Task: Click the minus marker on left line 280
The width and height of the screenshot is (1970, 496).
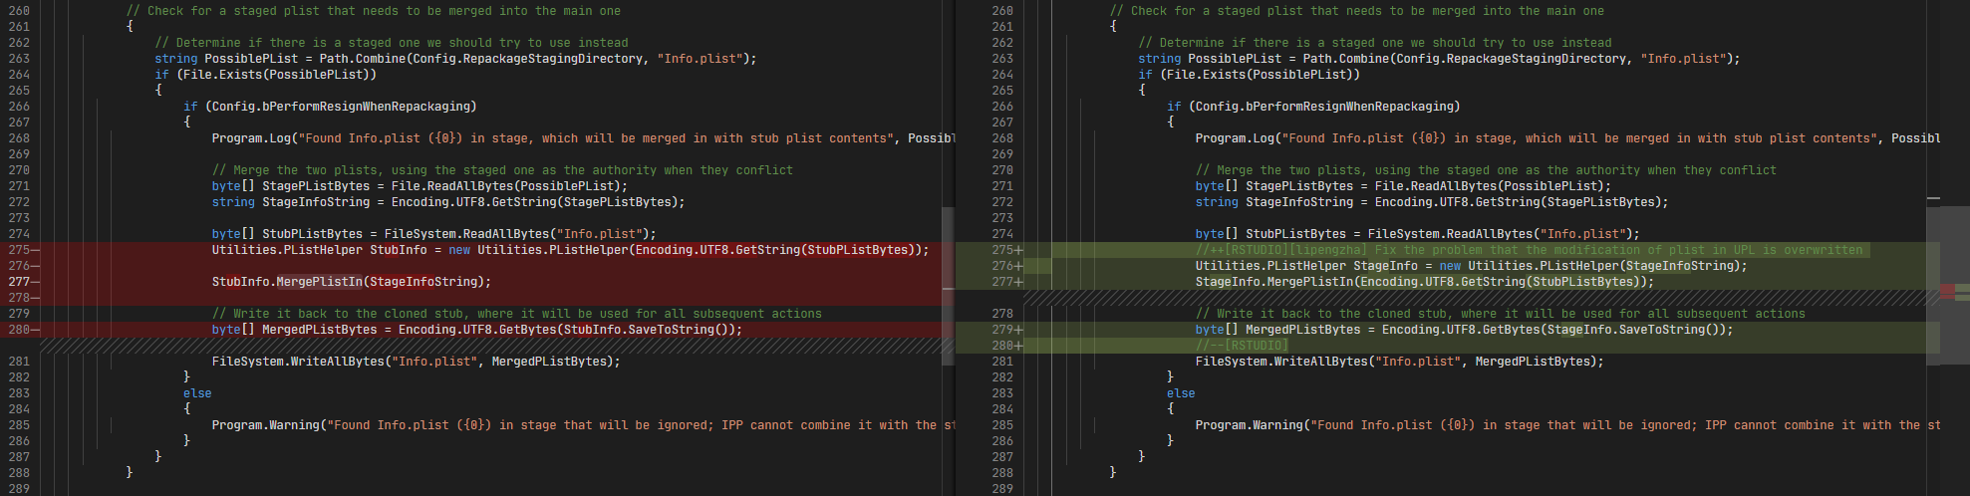Action: click(x=36, y=330)
